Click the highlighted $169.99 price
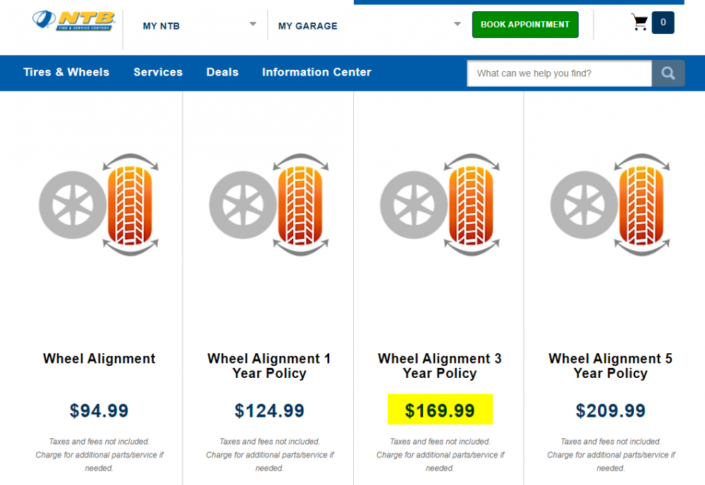The width and height of the screenshot is (705, 485). (440, 410)
